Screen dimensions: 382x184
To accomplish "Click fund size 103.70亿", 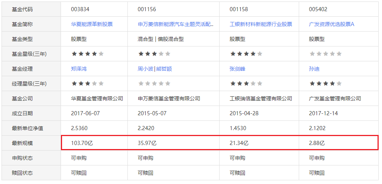I will pyautogui.click(x=82, y=143).
